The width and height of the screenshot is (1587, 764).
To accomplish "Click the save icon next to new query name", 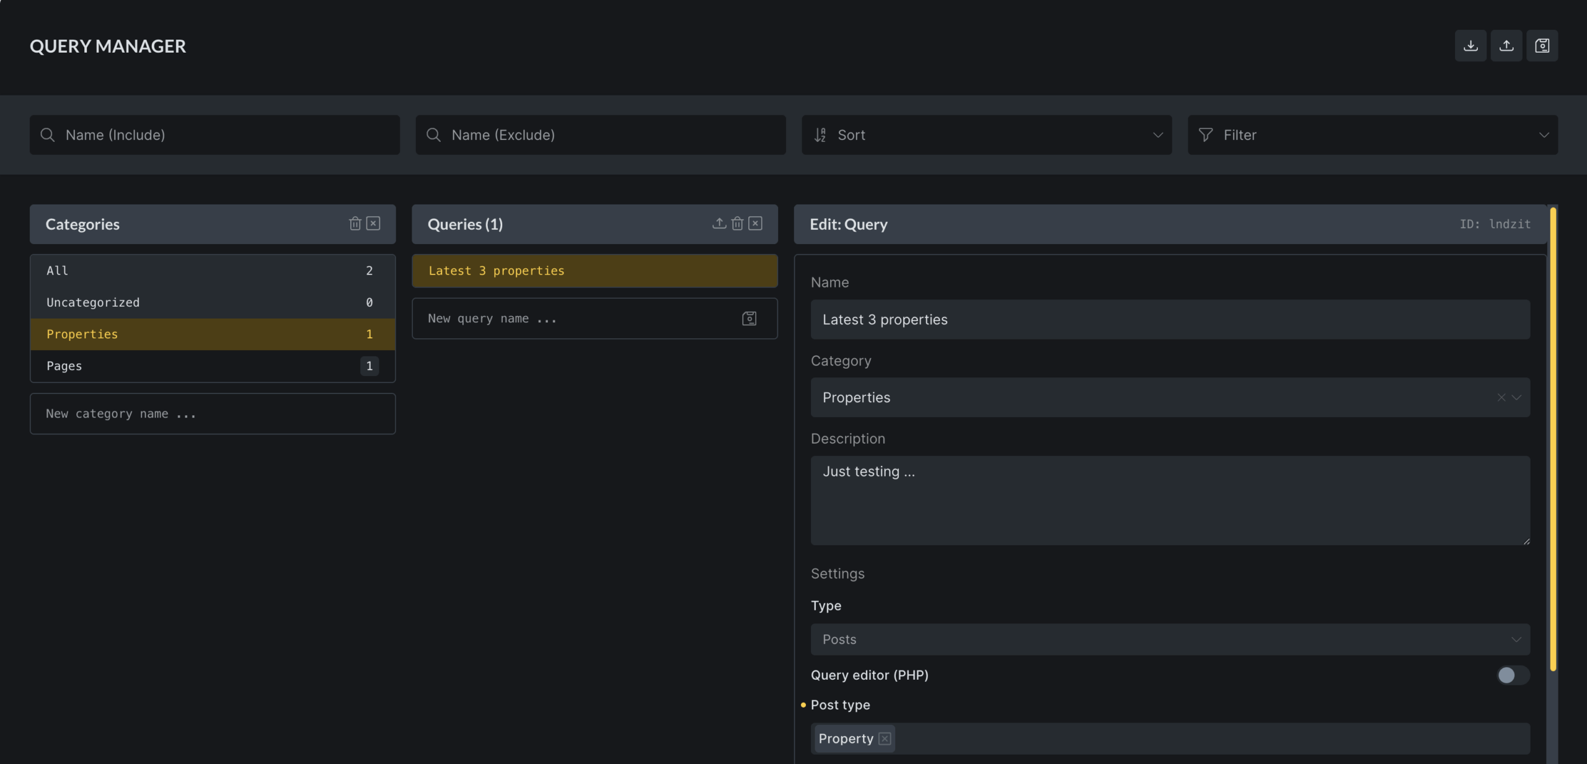I will pyautogui.click(x=749, y=318).
